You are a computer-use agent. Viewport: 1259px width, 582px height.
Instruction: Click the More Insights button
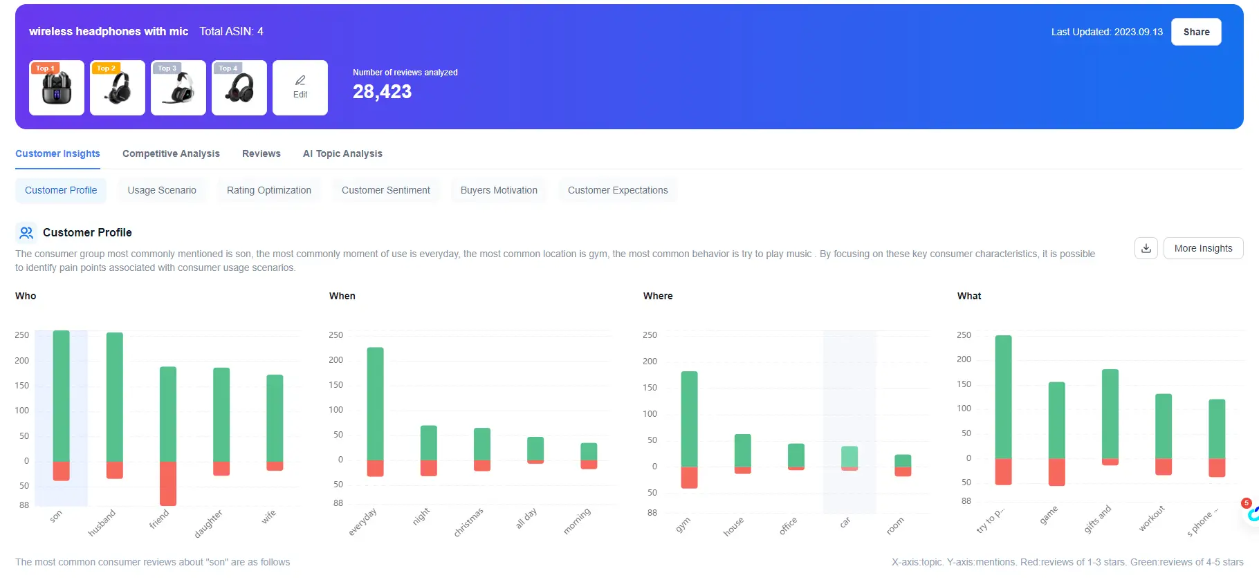(1203, 248)
